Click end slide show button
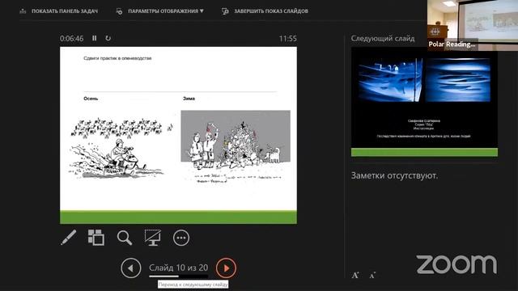The image size is (518, 291). click(x=265, y=11)
